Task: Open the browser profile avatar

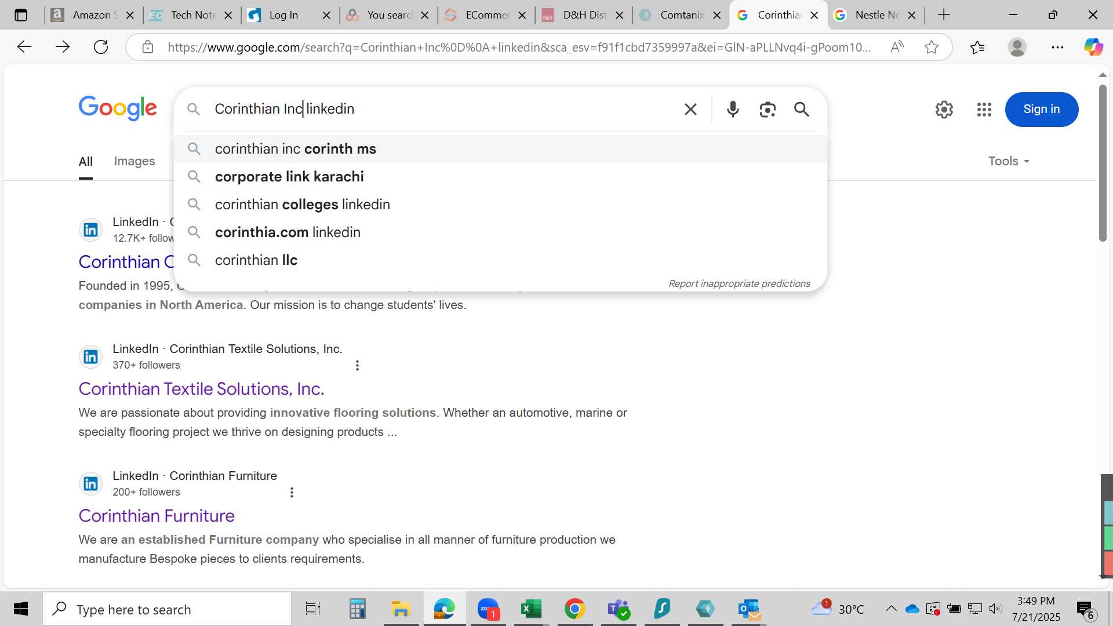Action: (x=1017, y=47)
